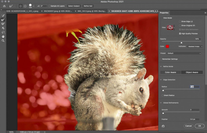Image resolution: width=207 pixels, height=133 pixels.
Task: Select the Hand tool
Action: tap(3, 37)
